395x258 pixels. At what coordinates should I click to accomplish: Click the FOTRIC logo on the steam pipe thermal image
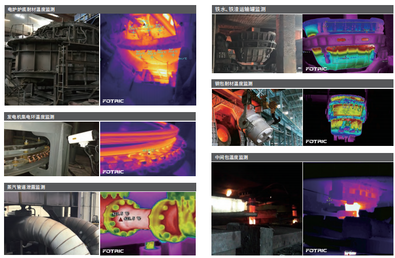point(113,250)
